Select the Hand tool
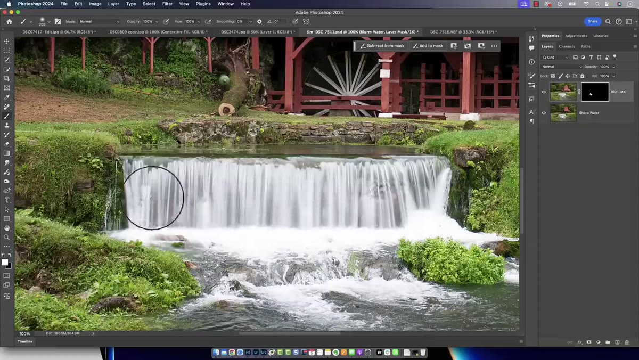The image size is (639, 360). pyautogui.click(x=7, y=228)
